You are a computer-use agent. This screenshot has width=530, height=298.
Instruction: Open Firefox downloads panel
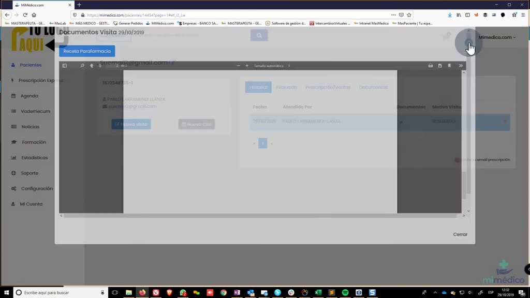pyautogui.click(x=450, y=15)
